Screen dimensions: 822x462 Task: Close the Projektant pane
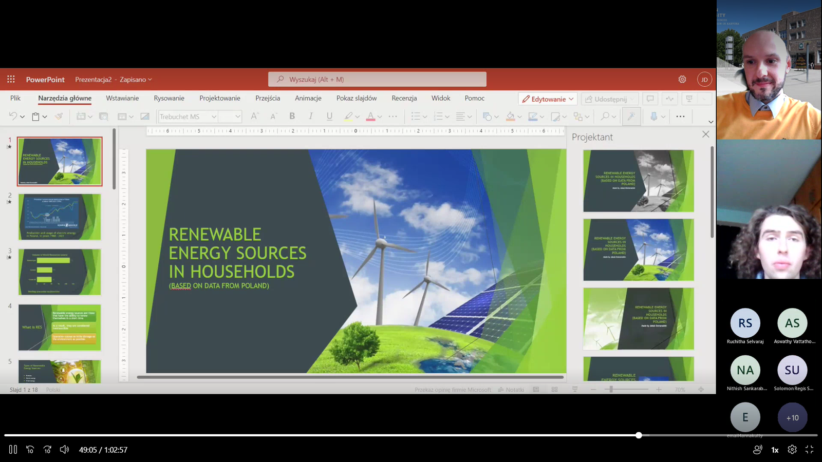(x=705, y=134)
